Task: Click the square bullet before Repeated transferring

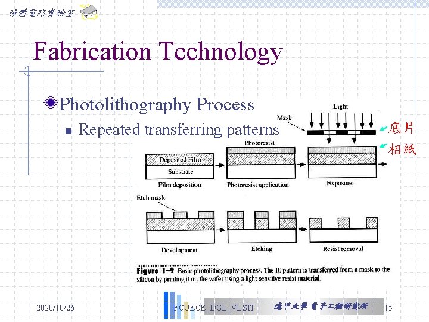Action: [69, 131]
